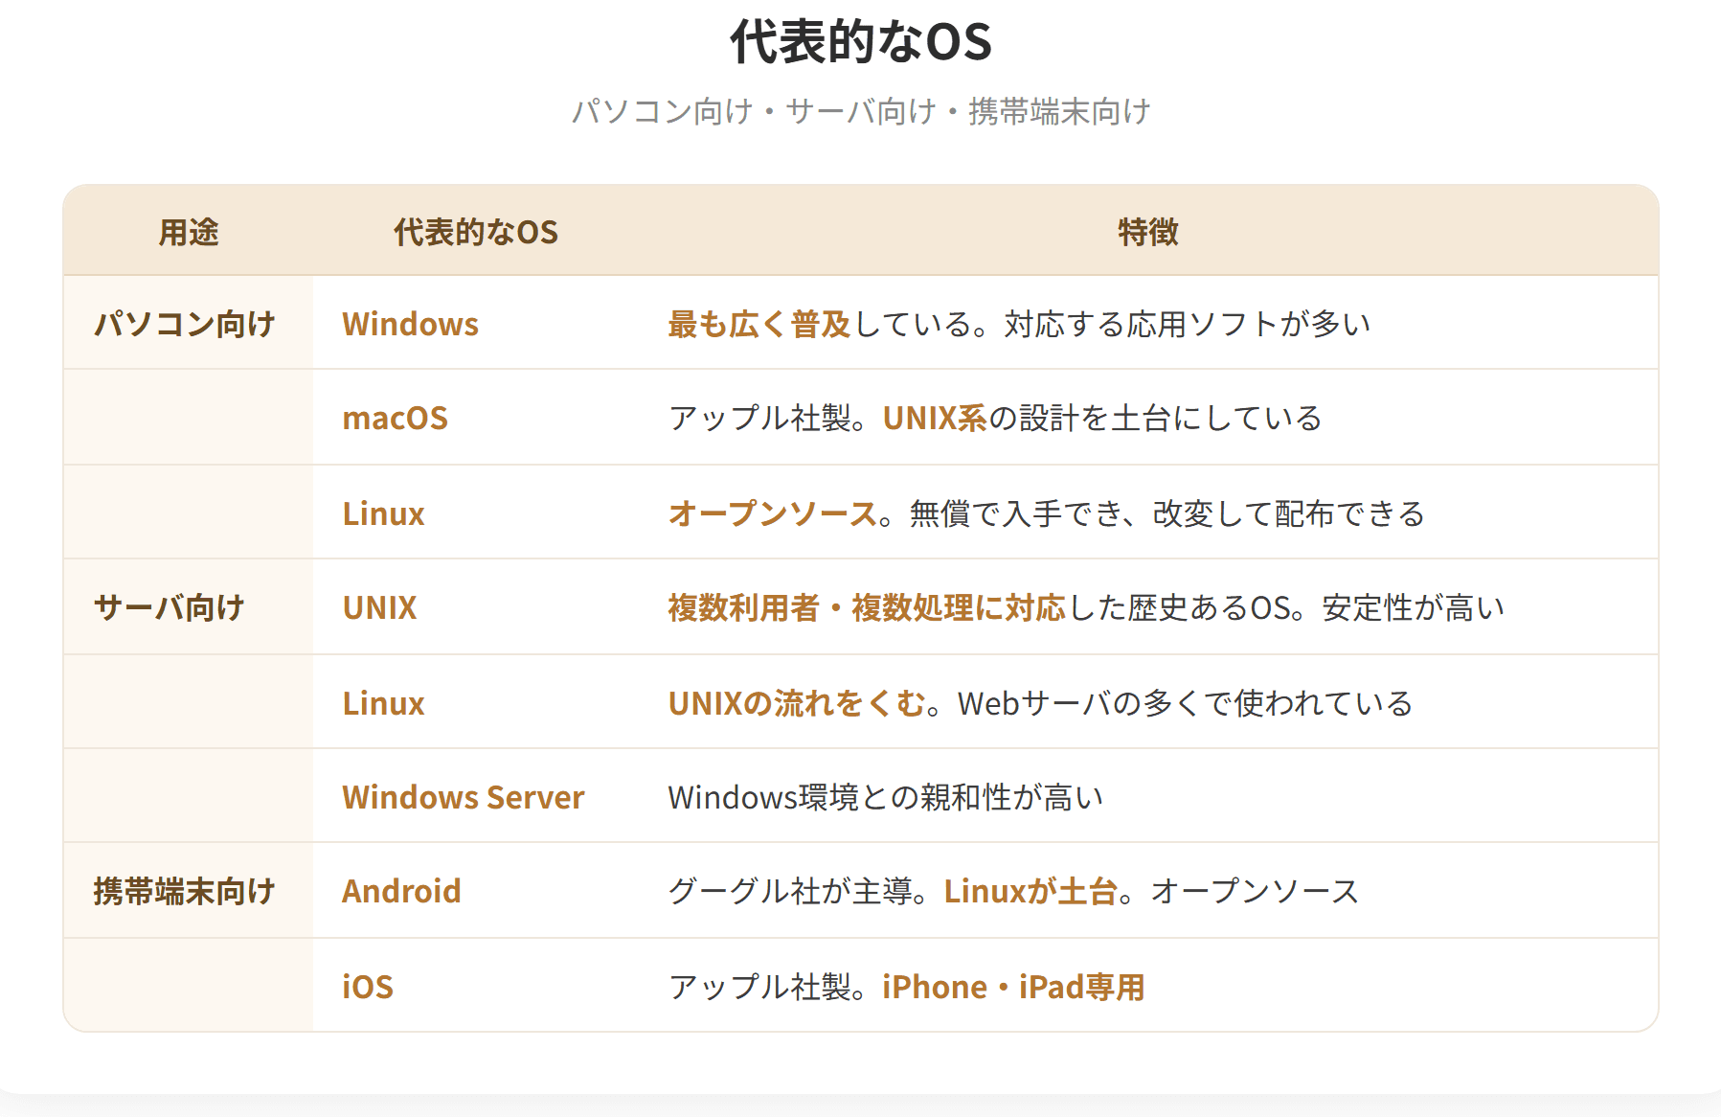Click the 特徴 column header
The height and width of the screenshot is (1117, 1721).
[x=1147, y=232]
